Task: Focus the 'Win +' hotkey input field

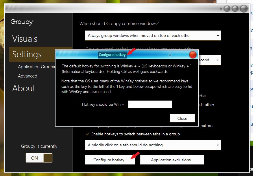Action: click(x=150, y=104)
